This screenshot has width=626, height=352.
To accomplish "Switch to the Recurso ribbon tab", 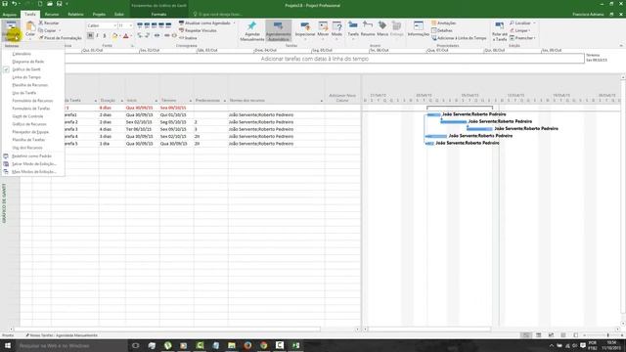I will (52, 15).
